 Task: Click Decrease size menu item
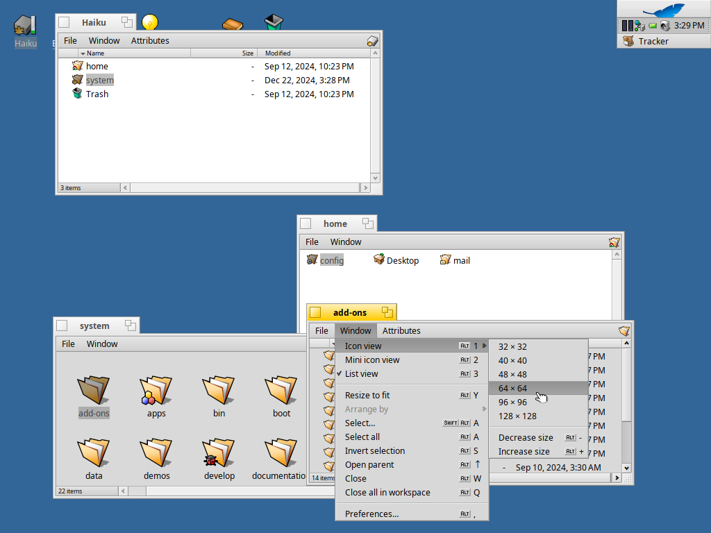click(538, 438)
